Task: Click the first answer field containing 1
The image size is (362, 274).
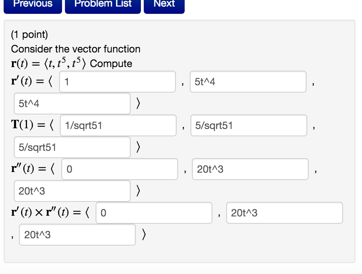Action: tap(118, 82)
